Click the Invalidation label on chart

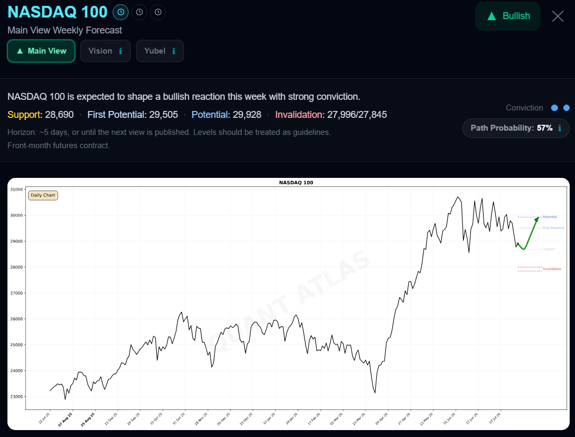coord(552,269)
